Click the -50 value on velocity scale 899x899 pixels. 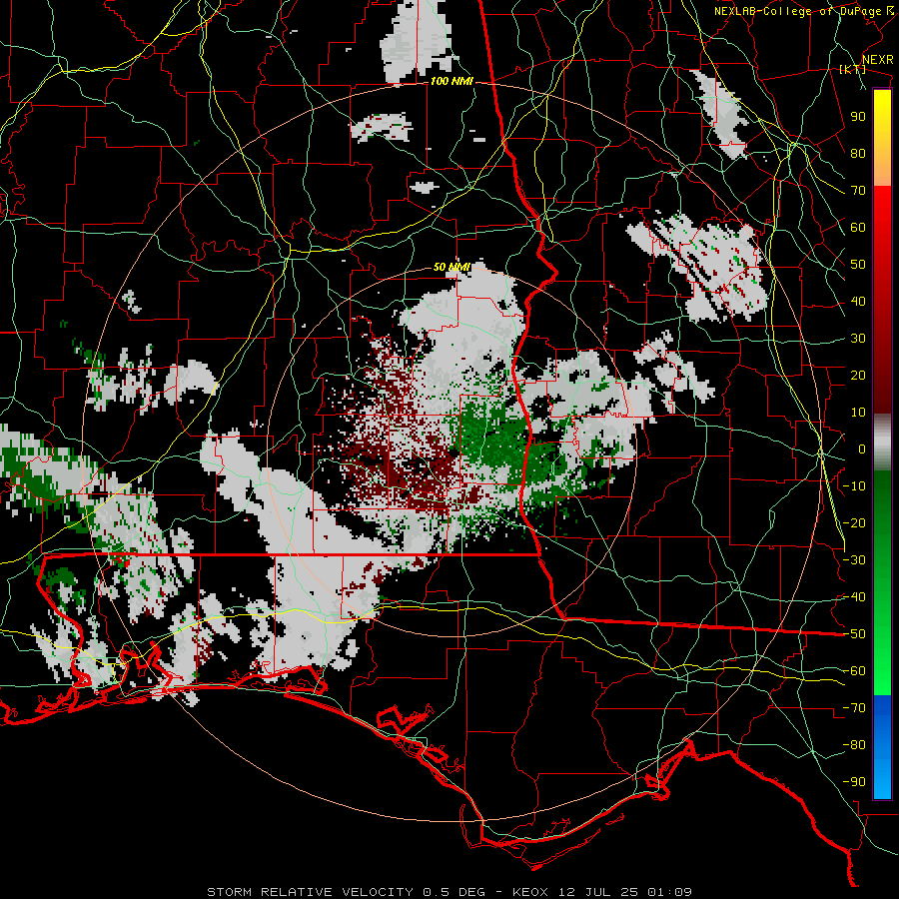(854, 634)
